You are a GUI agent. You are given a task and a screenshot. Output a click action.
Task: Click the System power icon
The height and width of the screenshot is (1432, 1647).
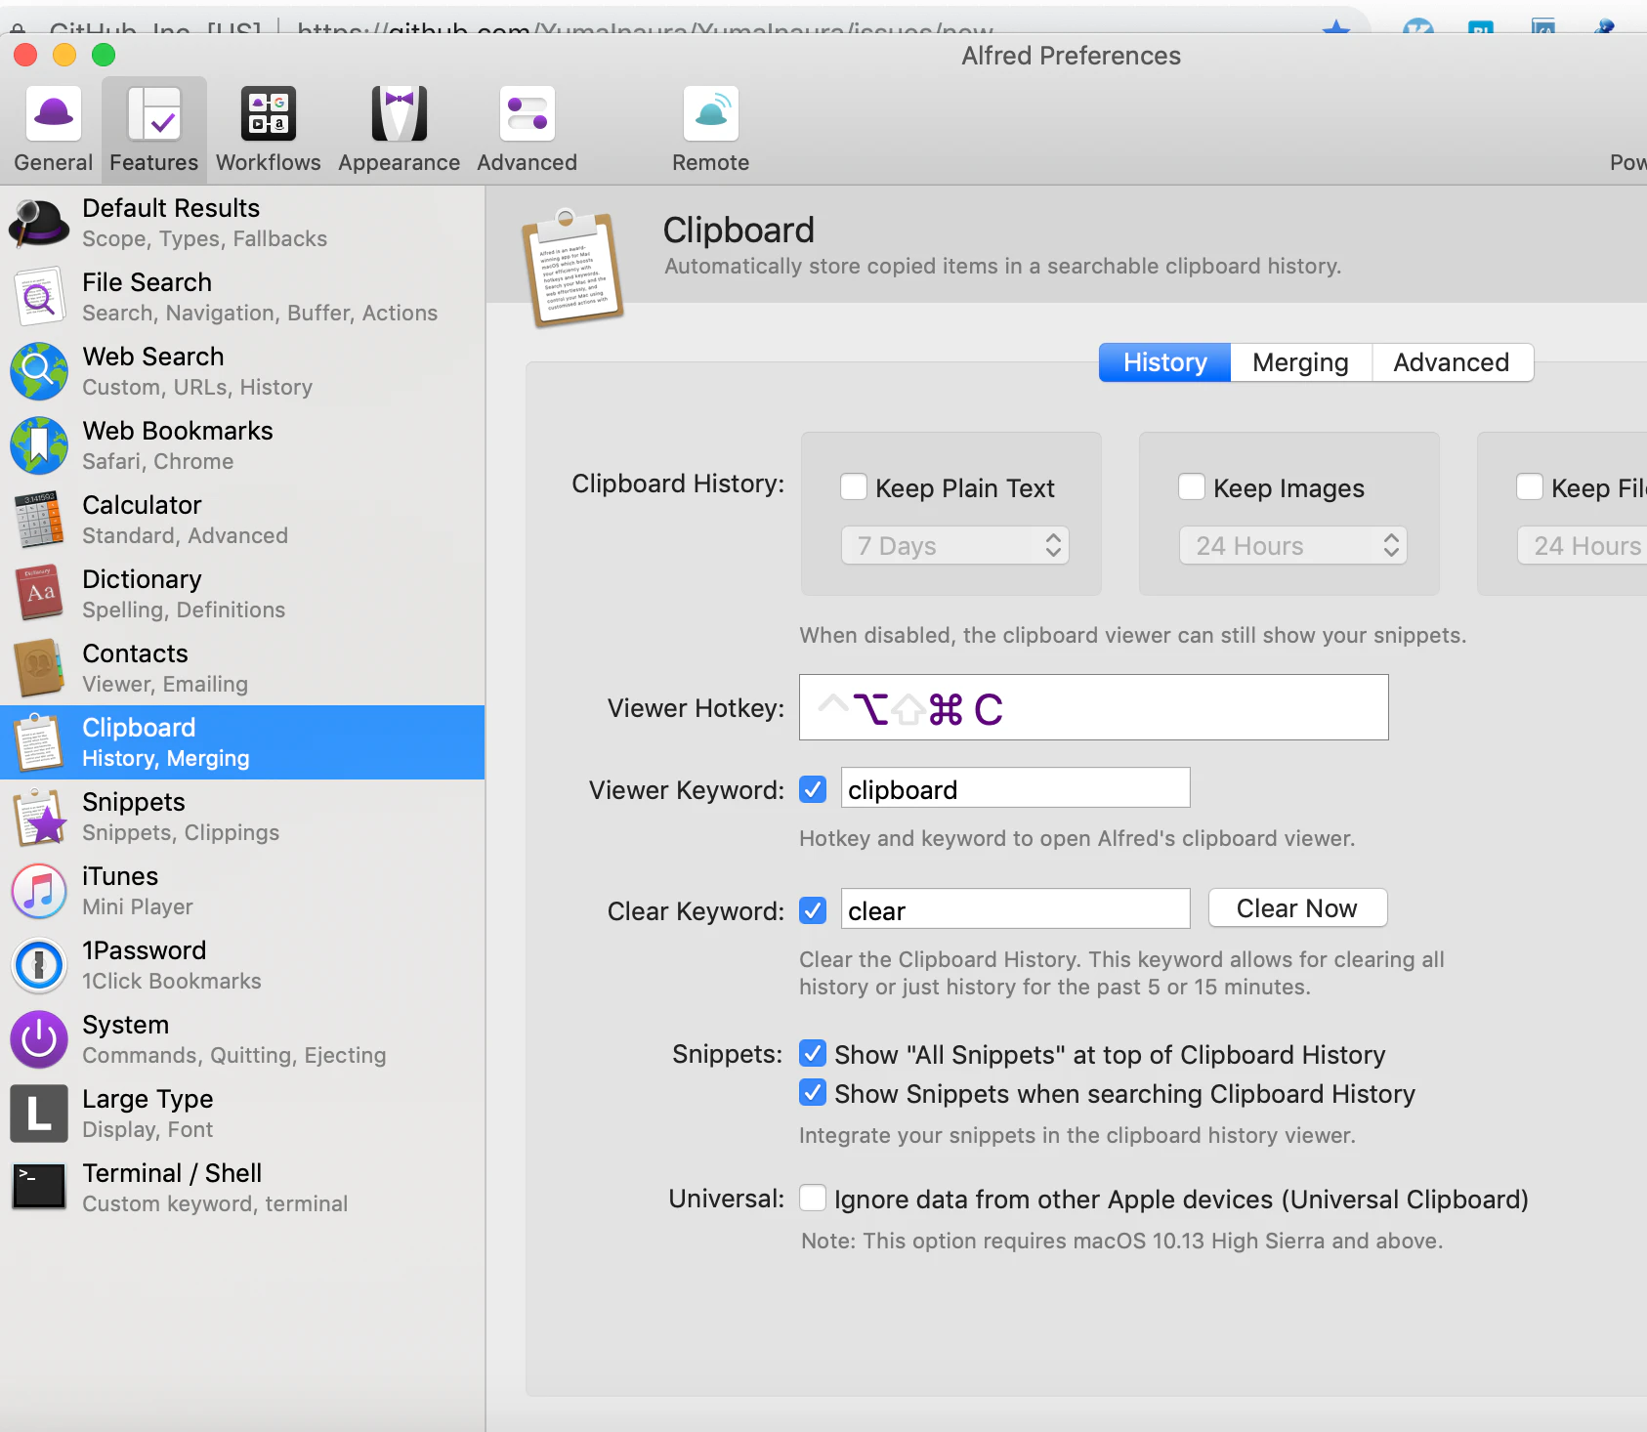click(39, 1039)
